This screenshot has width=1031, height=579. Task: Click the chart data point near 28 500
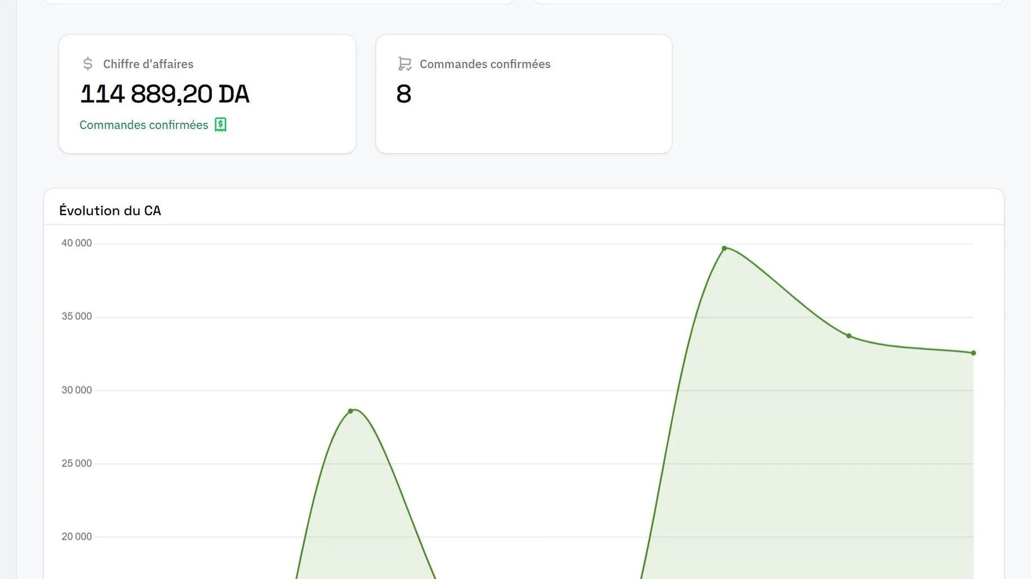(x=350, y=411)
